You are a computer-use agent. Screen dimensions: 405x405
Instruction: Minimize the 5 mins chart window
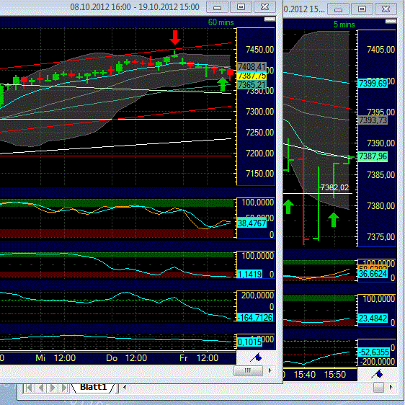coord(339,9)
